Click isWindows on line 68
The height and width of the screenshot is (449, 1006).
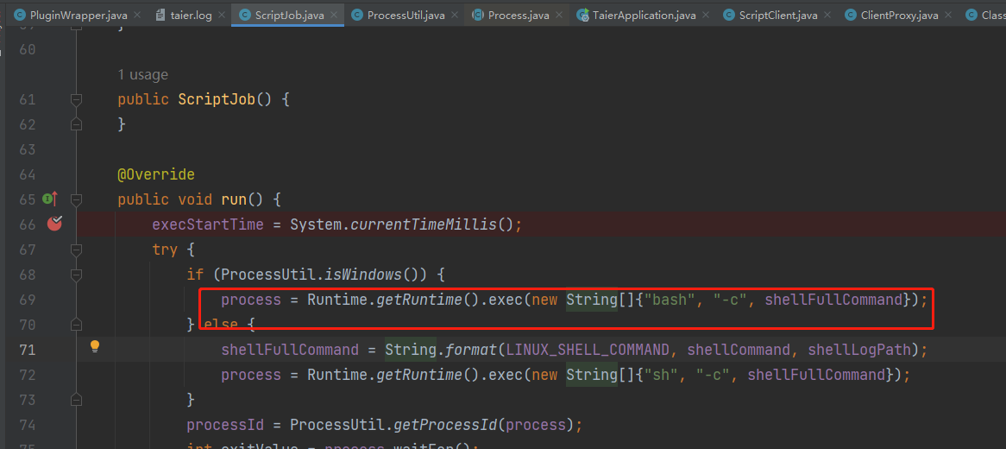click(362, 275)
